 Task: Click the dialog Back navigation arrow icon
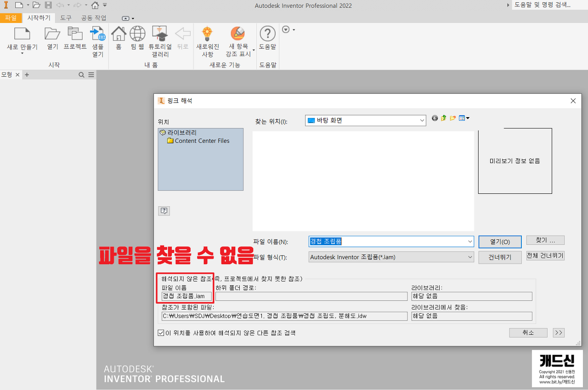pyautogui.click(x=435, y=118)
